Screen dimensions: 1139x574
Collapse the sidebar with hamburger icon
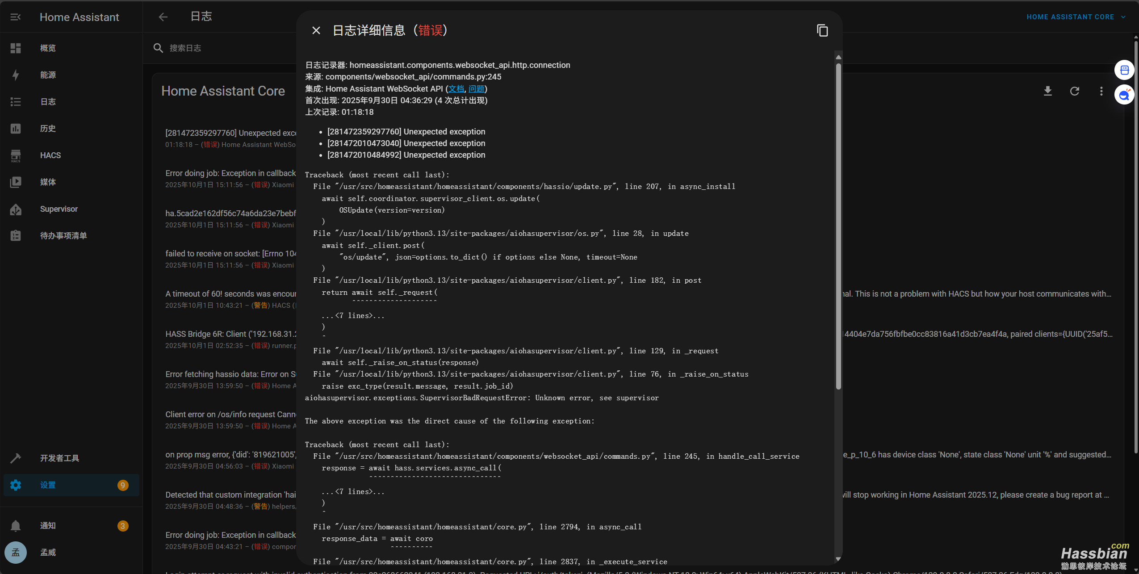pyautogui.click(x=16, y=17)
